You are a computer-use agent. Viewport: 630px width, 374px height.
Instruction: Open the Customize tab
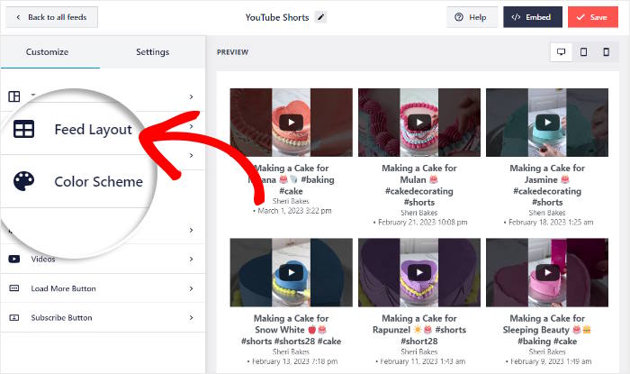click(x=47, y=52)
